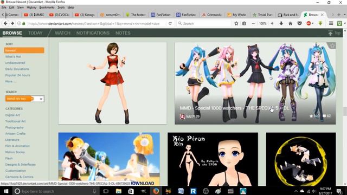Screen dimensions: 347x195
Task: Browse the Digital Art category
Action: 12,115
